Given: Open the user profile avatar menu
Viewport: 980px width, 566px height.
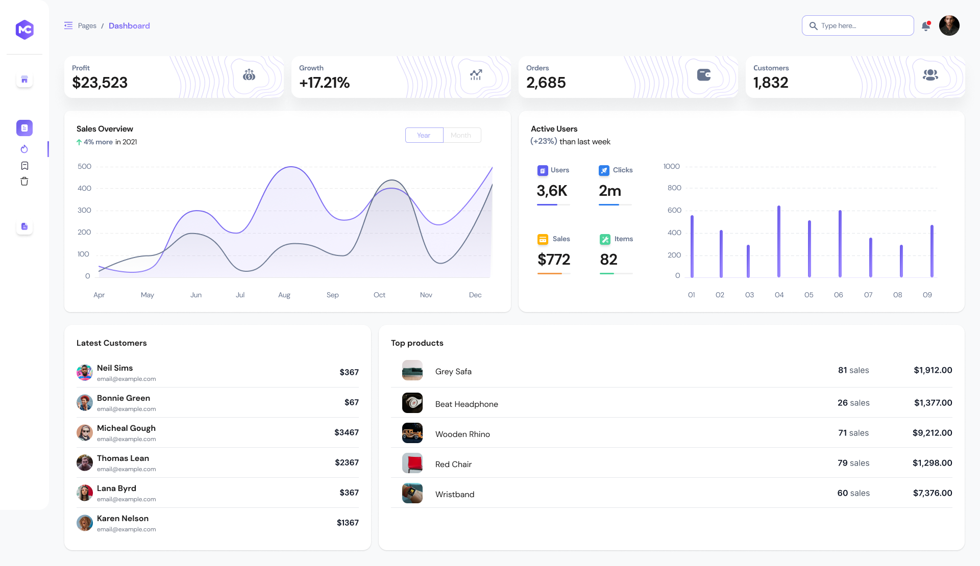Looking at the screenshot, I should click(949, 25).
